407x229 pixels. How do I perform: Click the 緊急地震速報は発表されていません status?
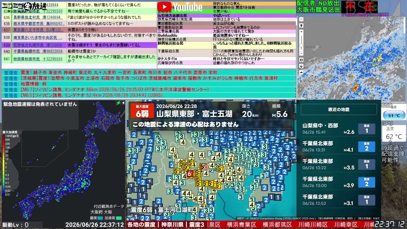[x=40, y=104]
